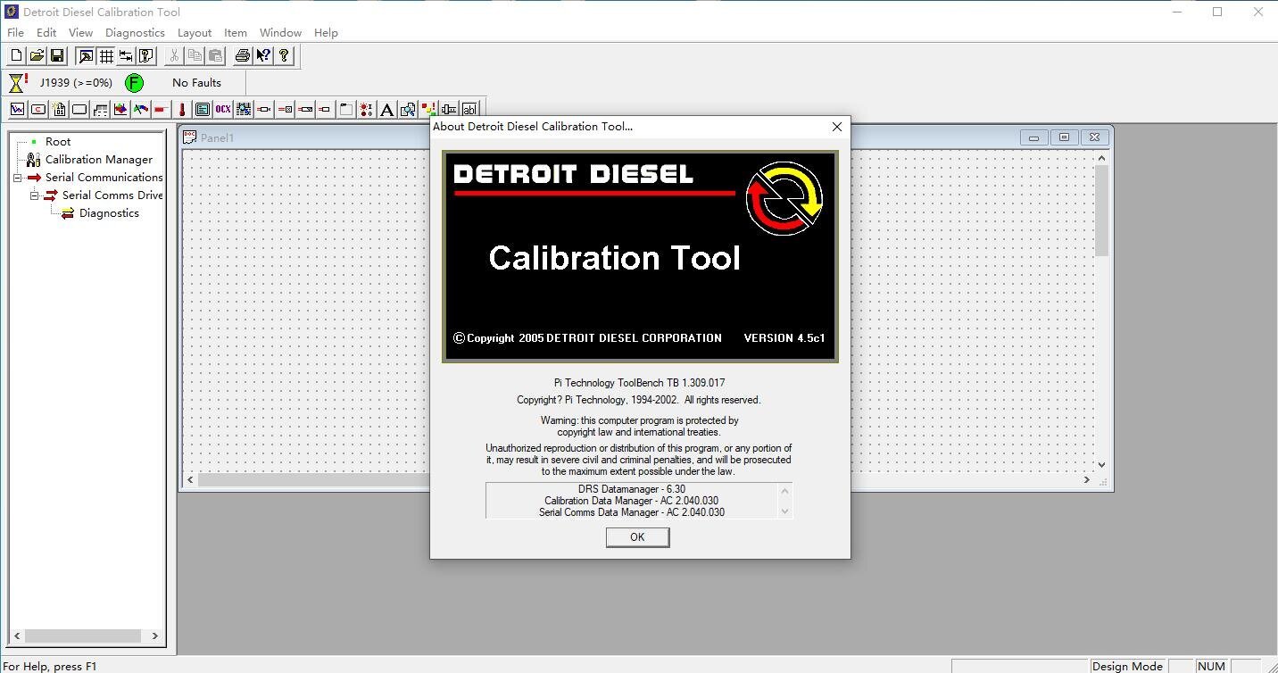Activate context help with the arrow-question icon

tap(264, 55)
